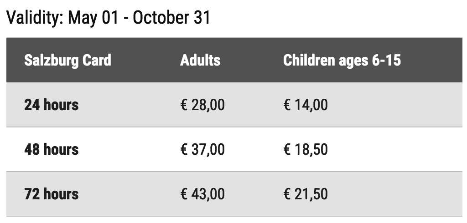Pick the € 14,00 children price

[x=306, y=105]
